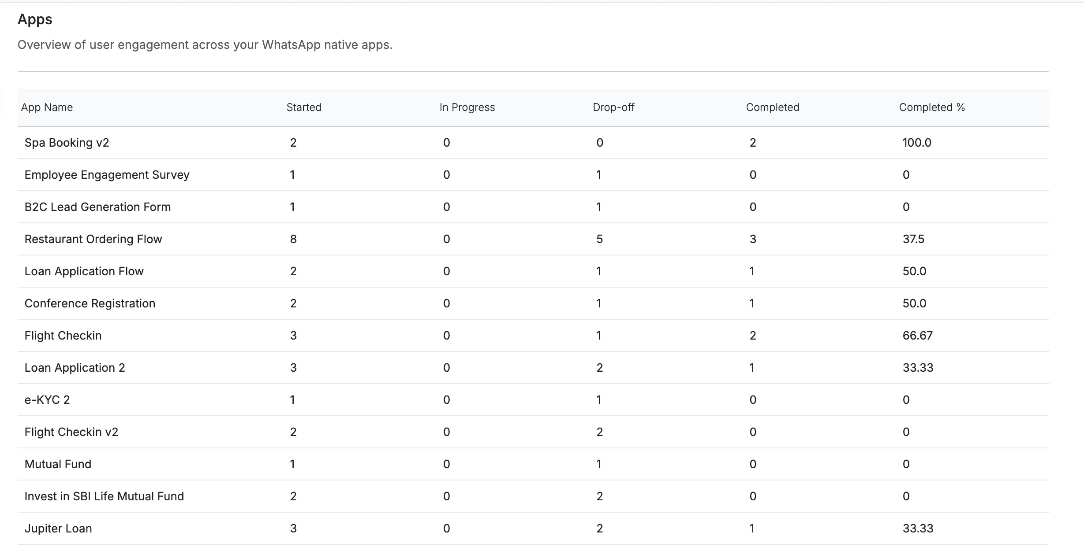Screen dimensions: 1084x547
Task: Click the Flight Checkin app name
Action: [63, 336]
